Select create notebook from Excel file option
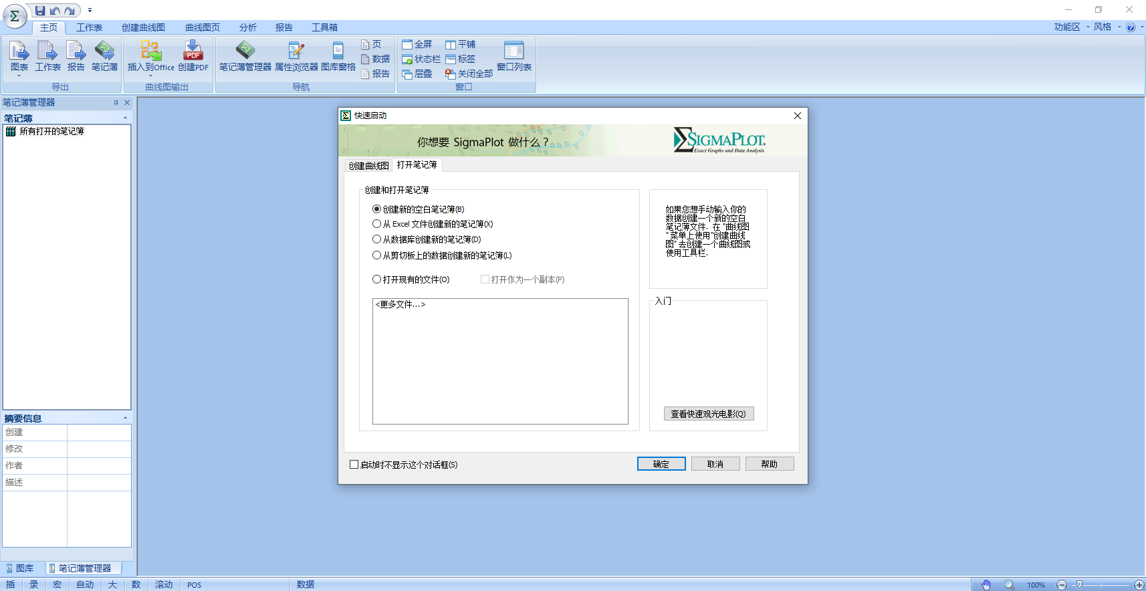This screenshot has width=1146, height=591. (377, 224)
